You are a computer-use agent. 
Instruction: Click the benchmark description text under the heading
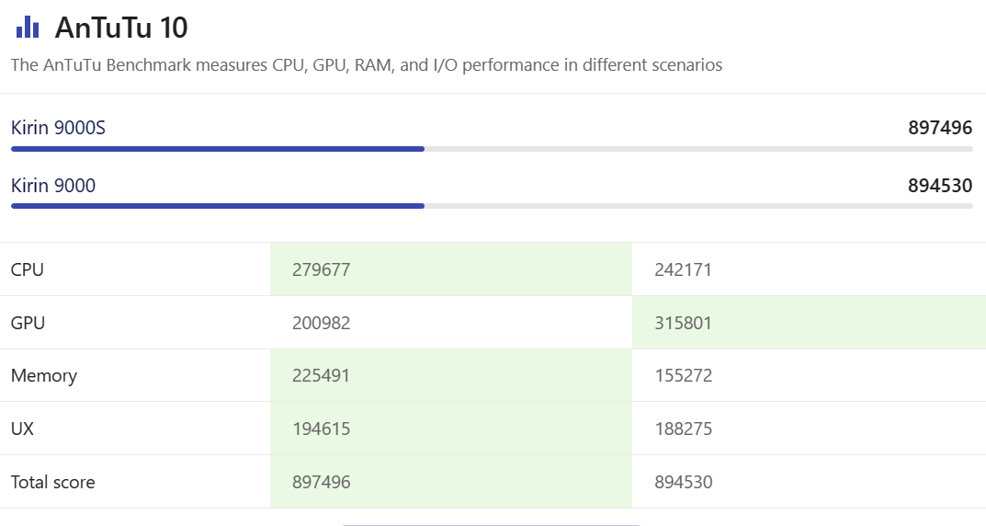click(x=367, y=65)
